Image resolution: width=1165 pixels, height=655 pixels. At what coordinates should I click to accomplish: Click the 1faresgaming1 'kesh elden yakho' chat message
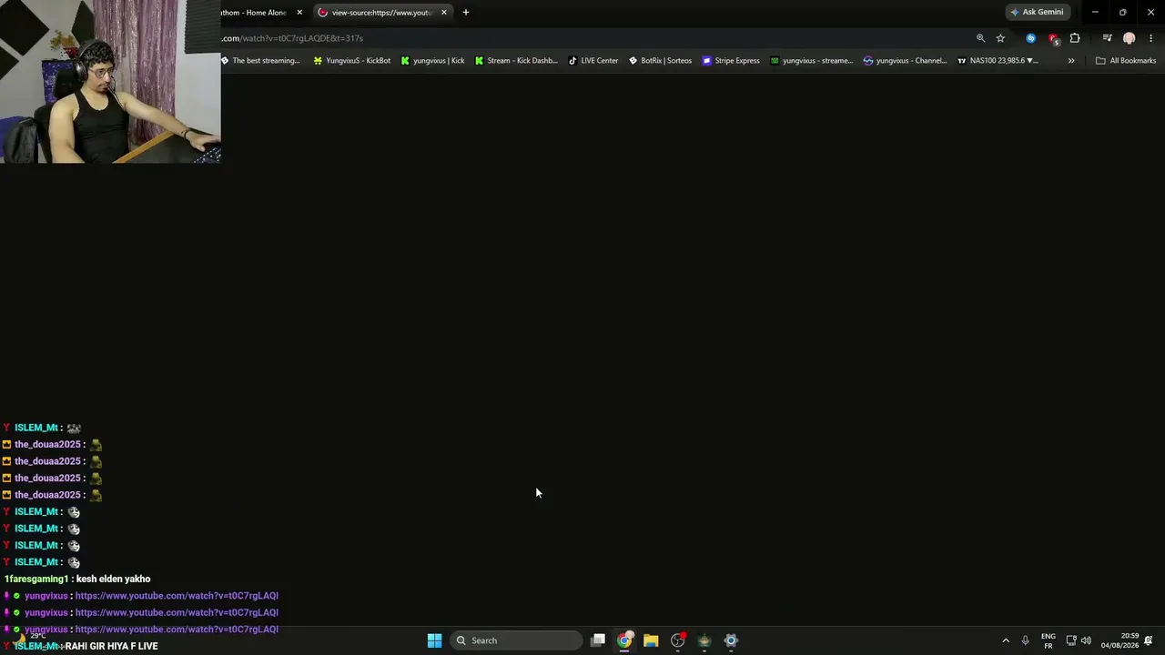click(77, 579)
